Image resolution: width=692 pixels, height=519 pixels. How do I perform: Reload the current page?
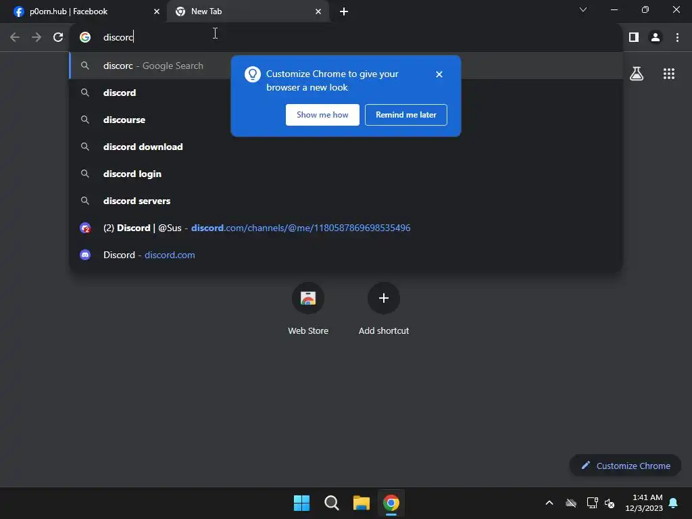pyautogui.click(x=58, y=37)
